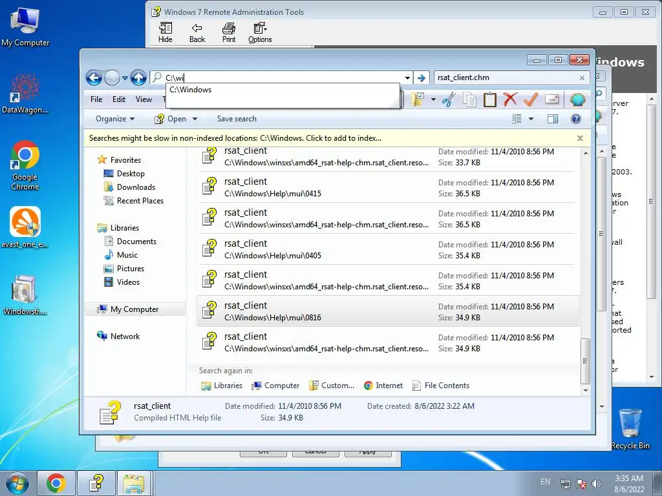Click the results list vertical scrollbar thumb
Image resolution: width=662 pixels, height=496 pixels.
585,361
